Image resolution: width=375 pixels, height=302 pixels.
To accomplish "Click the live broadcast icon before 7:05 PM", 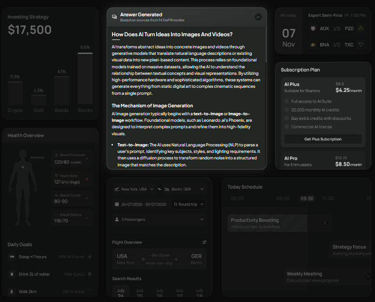I will point(347,15).
